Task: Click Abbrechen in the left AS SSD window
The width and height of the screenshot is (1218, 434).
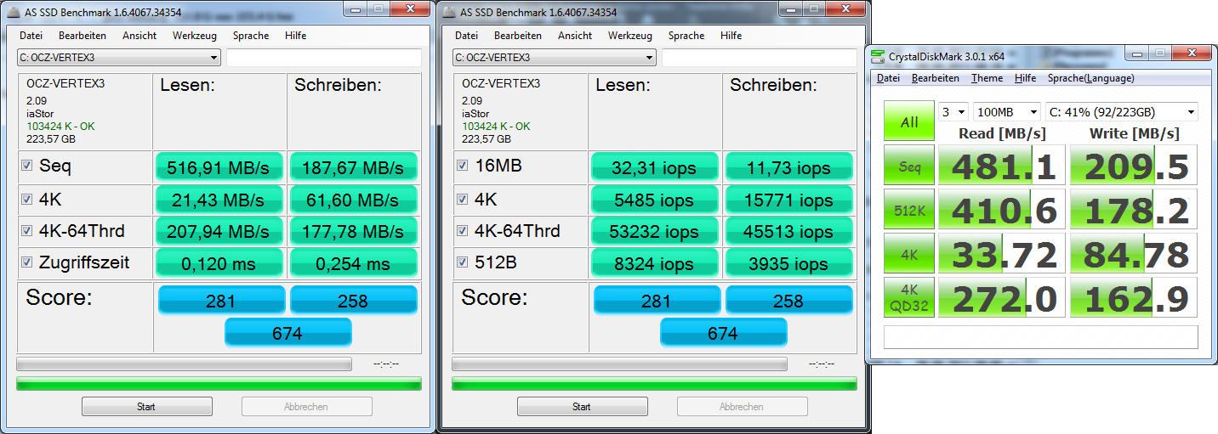Action: pyautogui.click(x=306, y=407)
